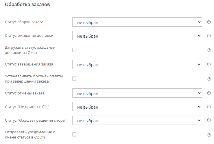Viewport: 214px width, 144px height.
Task: Expand 'Ожидает решения спора' status dropdown
Action: click(137, 120)
